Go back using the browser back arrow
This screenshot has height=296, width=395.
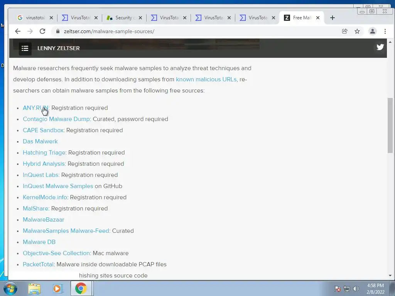(18, 31)
